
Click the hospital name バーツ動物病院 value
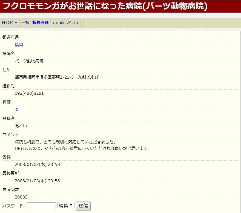pos(29,61)
